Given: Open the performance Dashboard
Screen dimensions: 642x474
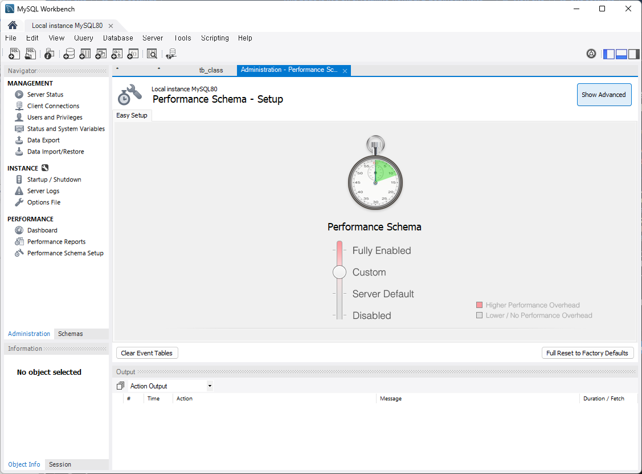Looking at the screenshot, I should pos(42,230).
